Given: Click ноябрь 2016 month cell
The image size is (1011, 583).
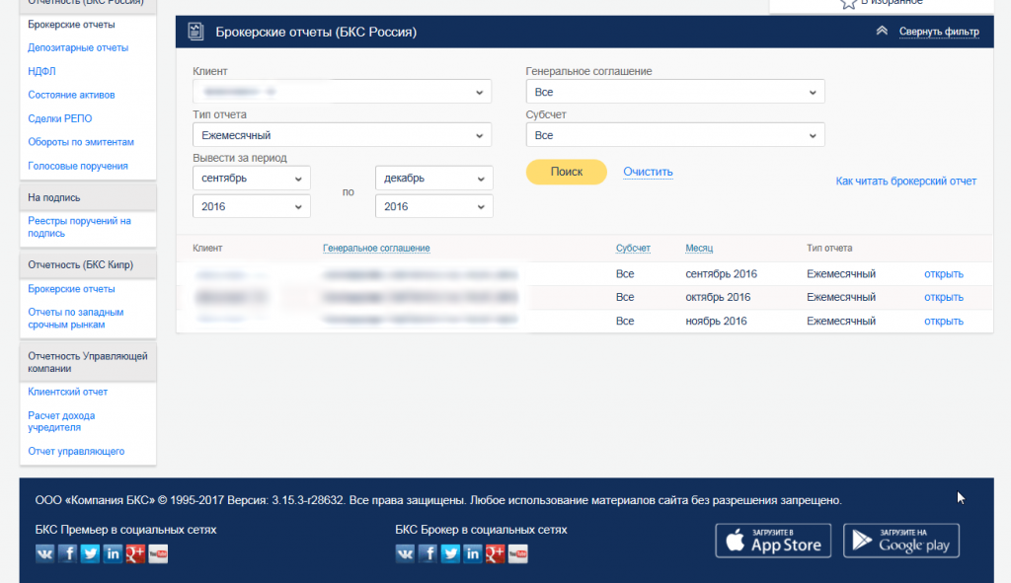Looking at the screenshot, I should coord(716,321).
